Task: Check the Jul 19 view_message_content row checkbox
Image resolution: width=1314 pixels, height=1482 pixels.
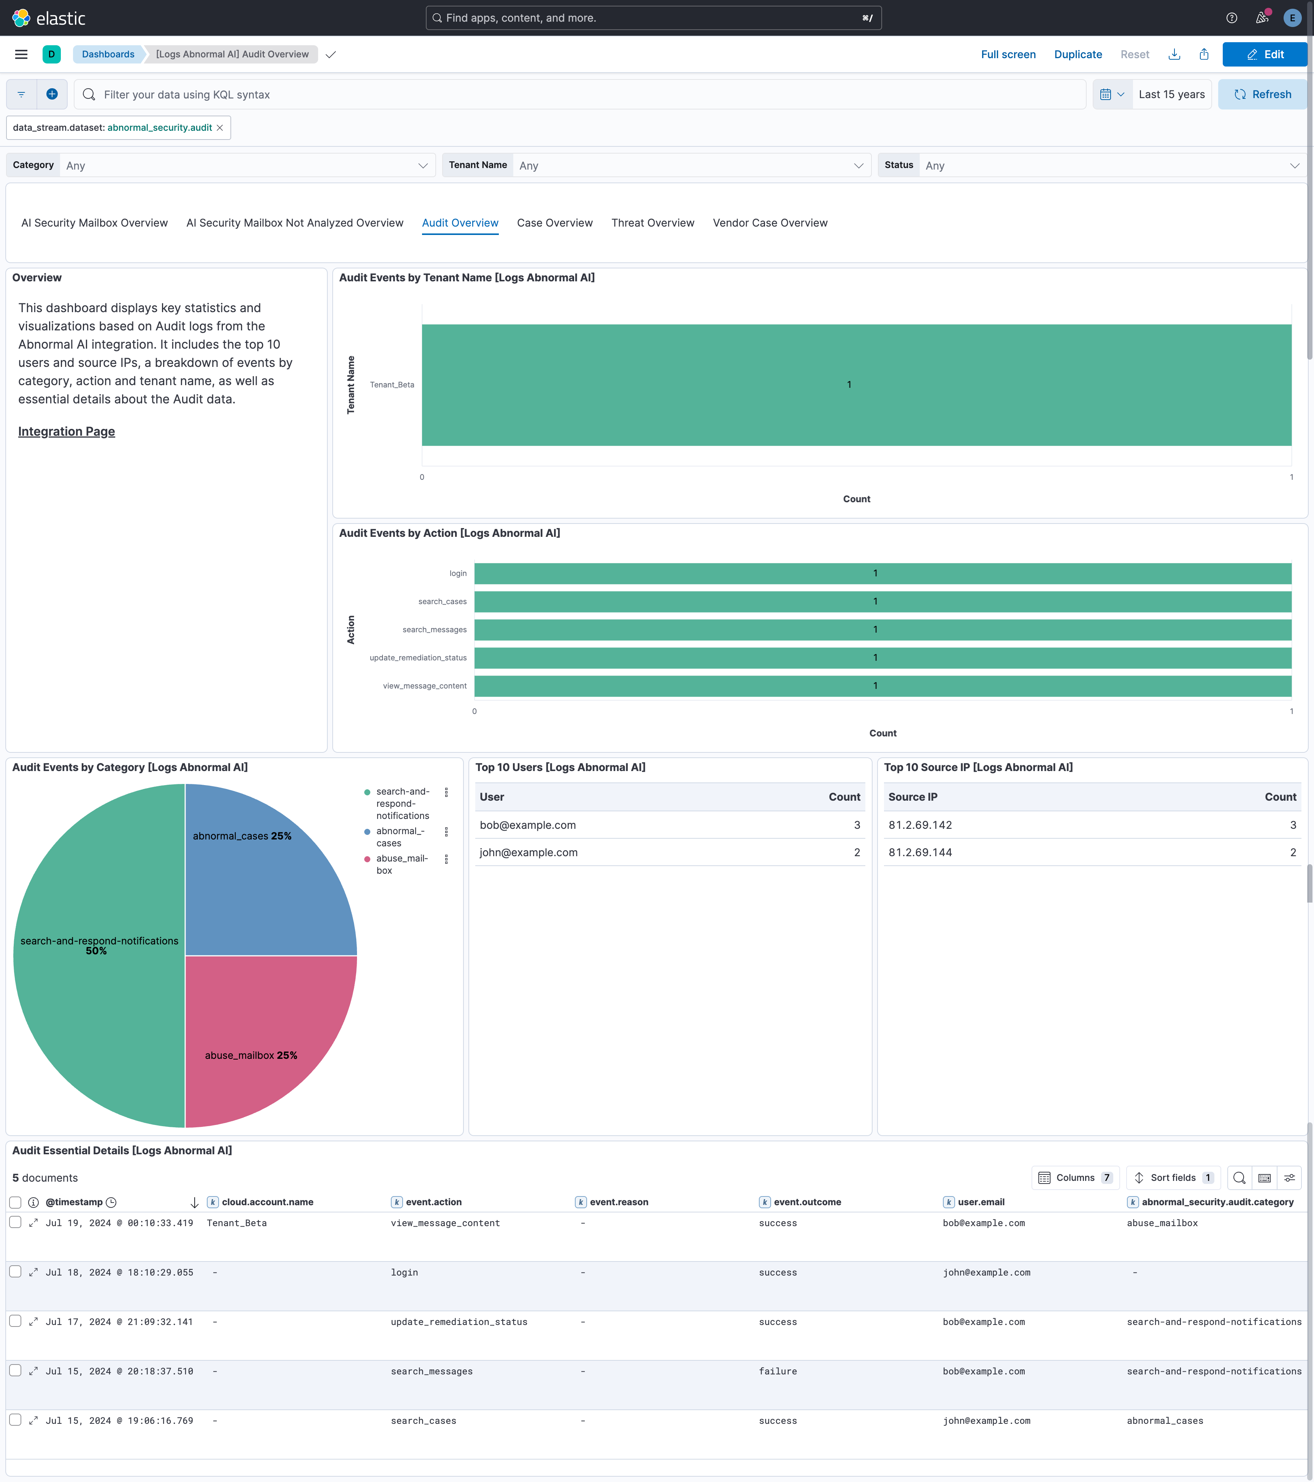Action: [x=15, y=1222]
